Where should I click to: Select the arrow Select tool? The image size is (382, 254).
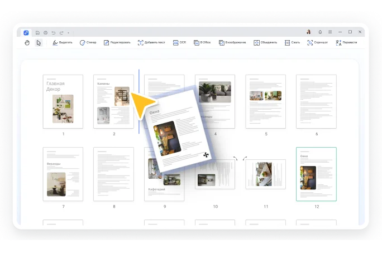point(39,43)
